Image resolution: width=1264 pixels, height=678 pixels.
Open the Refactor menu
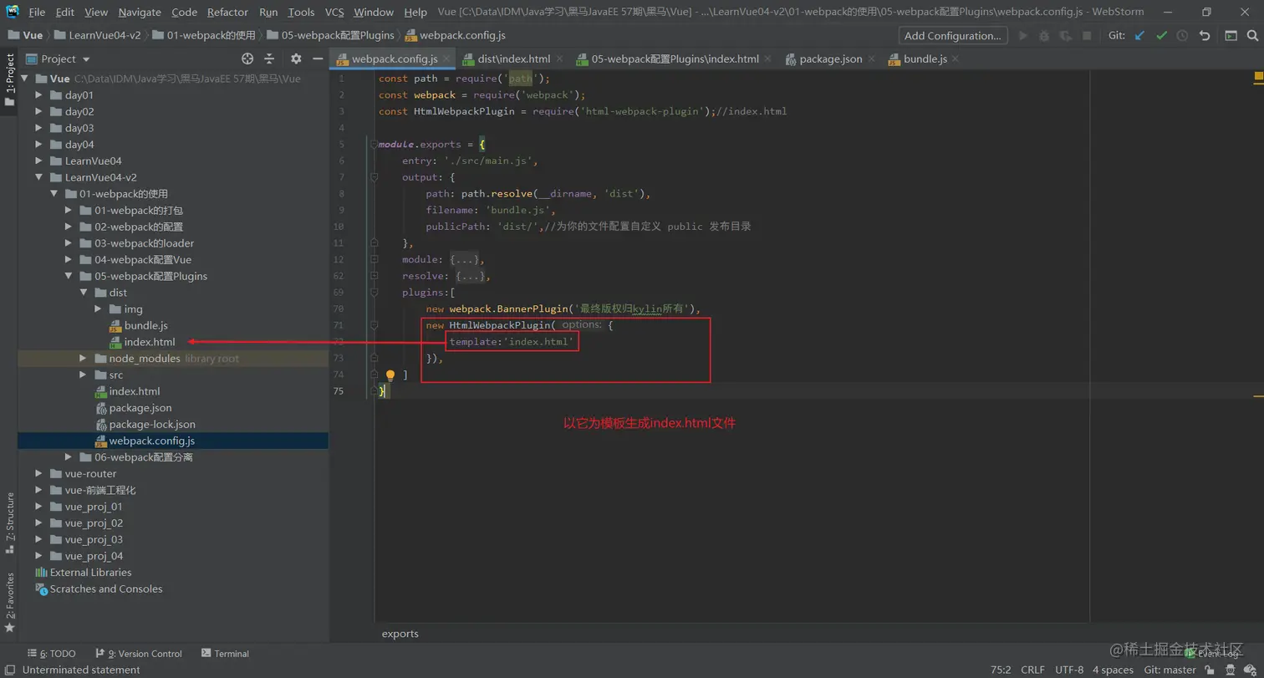pyautogui.click(x=227, y=12)
